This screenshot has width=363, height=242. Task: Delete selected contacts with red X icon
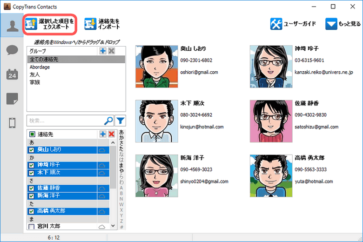pyautogui.click(x=111, y=134)
